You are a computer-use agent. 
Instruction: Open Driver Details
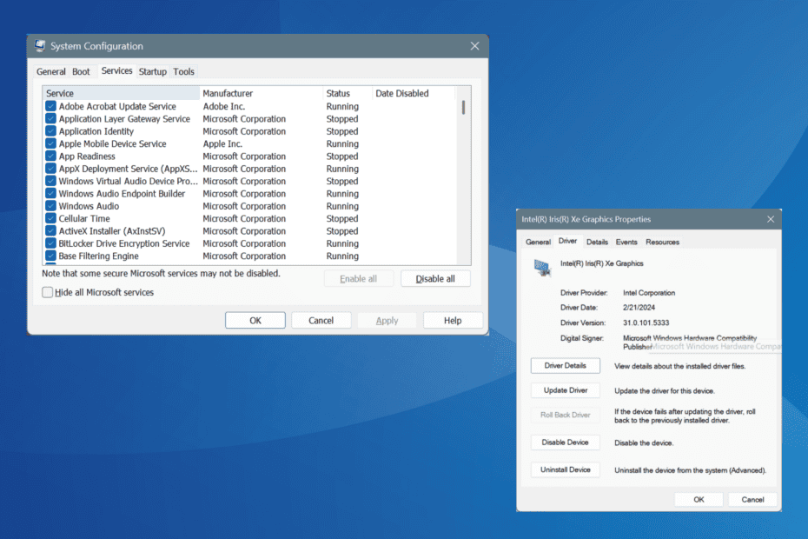click(x=566, y=366)
